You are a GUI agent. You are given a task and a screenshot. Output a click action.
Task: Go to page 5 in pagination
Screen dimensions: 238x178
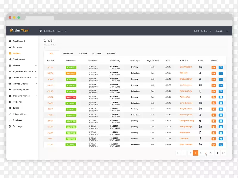pyautogui.click(x=211, y=153)
